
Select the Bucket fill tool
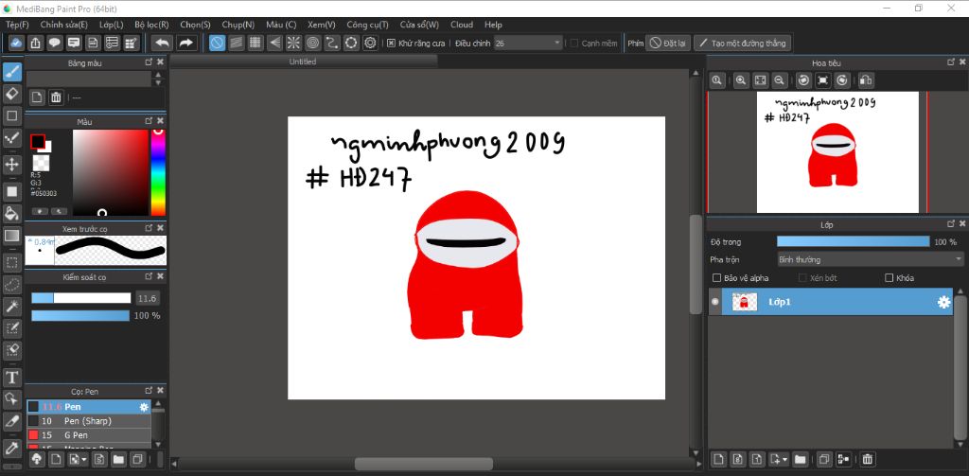[11, 213]
